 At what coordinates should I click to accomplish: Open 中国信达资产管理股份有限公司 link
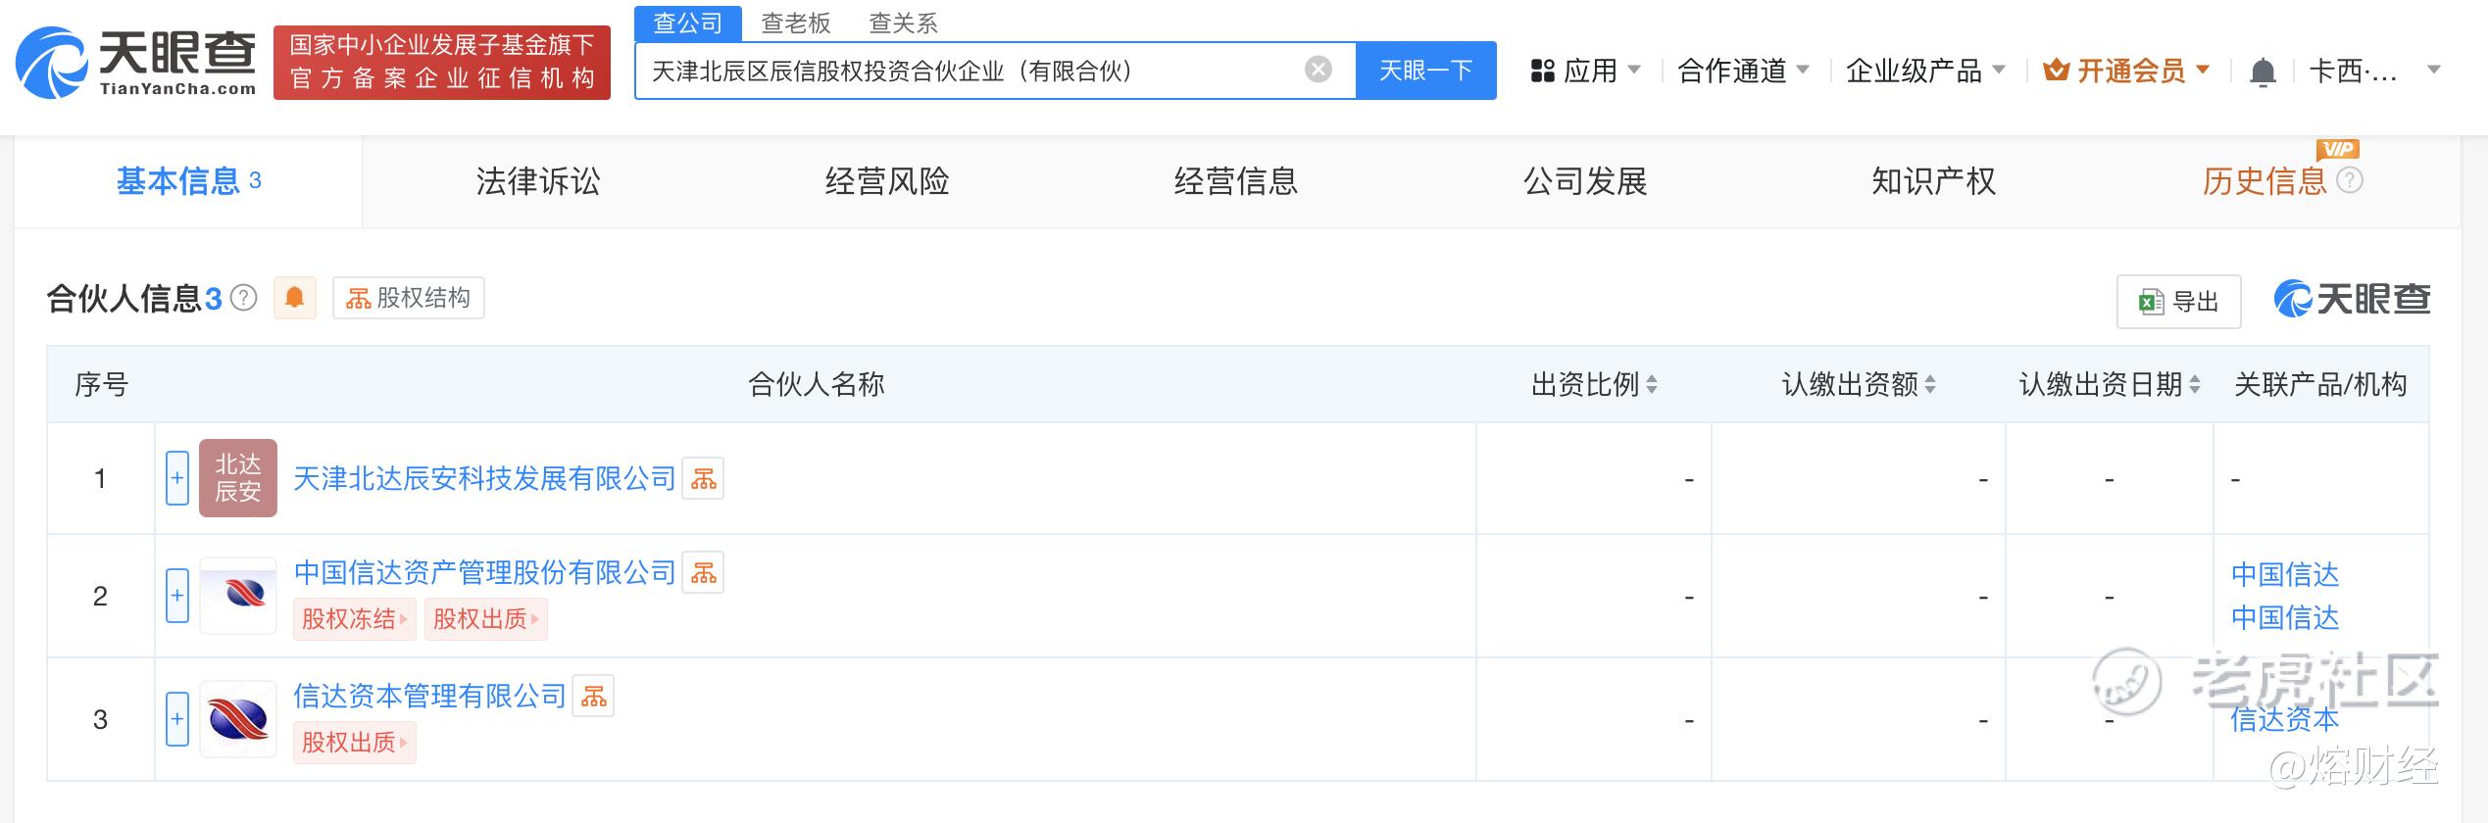pos(484,572)
